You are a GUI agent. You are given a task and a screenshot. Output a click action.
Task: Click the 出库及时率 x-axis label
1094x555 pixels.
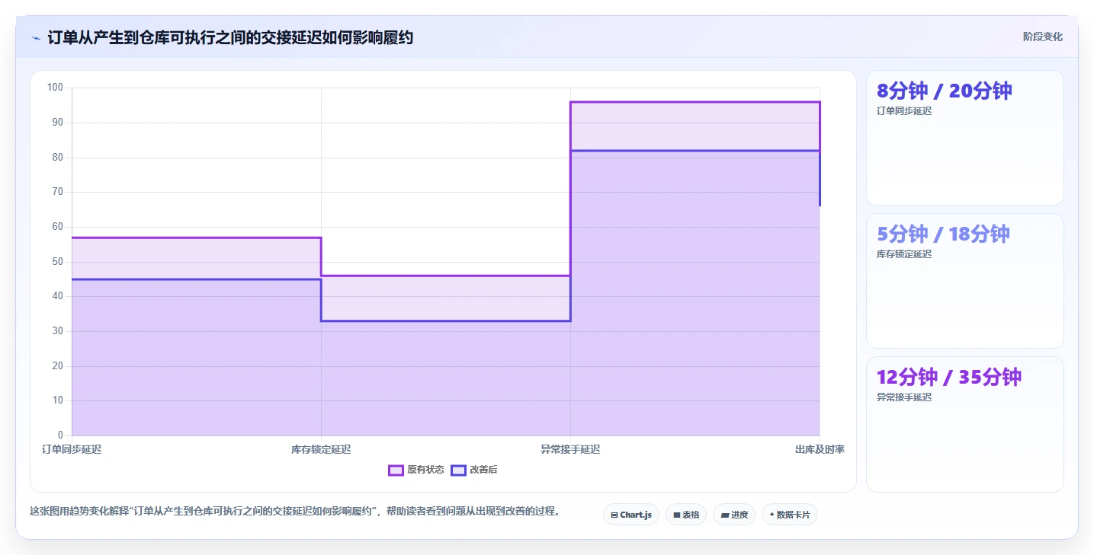click(x=820, y=450)
